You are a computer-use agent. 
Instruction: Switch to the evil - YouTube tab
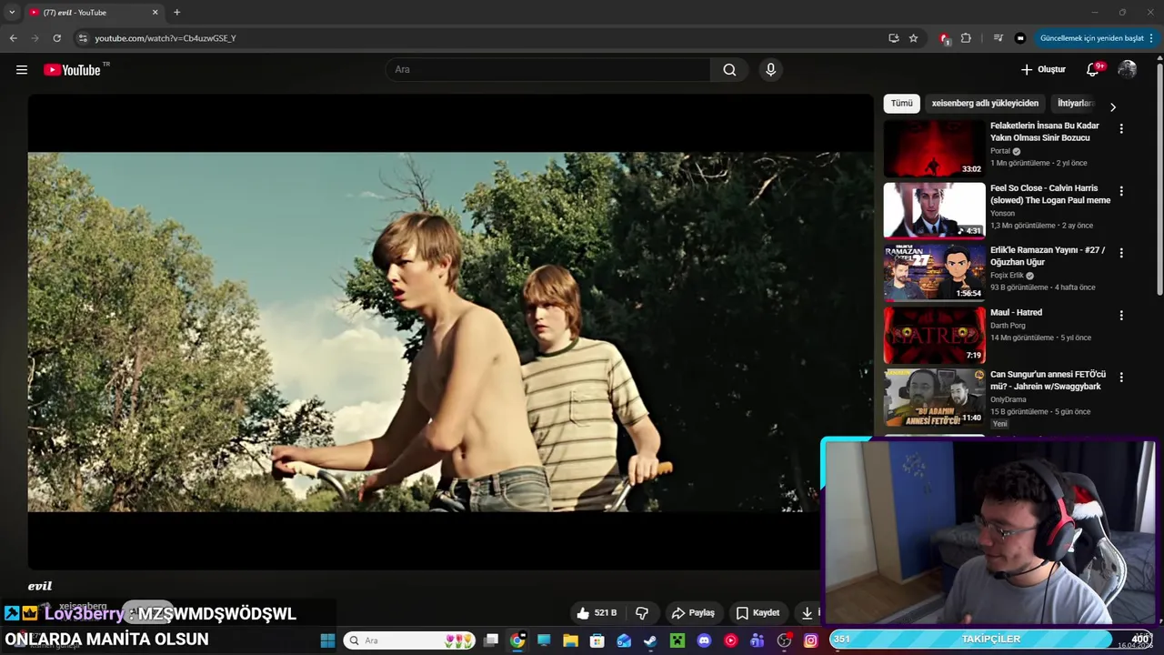[93, 13]
